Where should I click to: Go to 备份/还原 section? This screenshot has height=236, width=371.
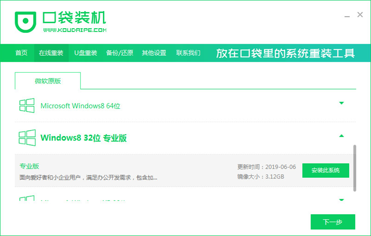pyautogui.click(x=120, y=53)
